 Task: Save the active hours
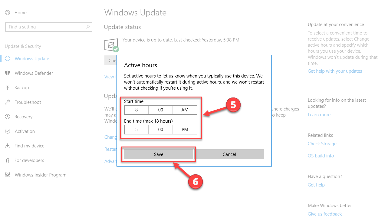tap(159, 154)
